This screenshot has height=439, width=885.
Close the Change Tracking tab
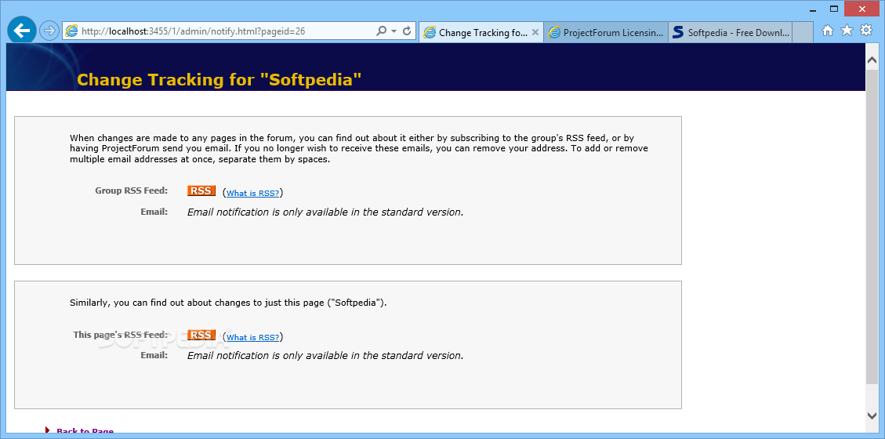tap(535, 32)
